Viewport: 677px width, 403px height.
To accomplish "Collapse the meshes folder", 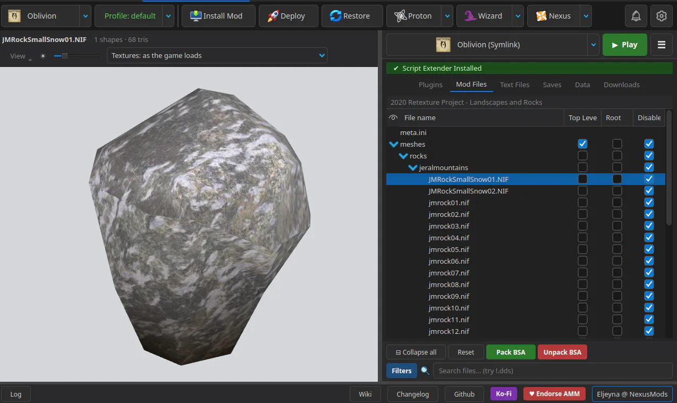I will 394,144.
